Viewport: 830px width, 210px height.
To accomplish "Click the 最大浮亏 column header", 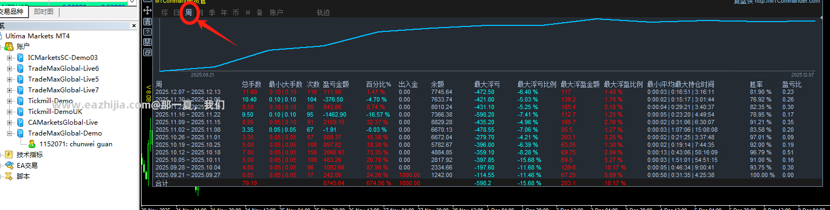I will (487, 84).
